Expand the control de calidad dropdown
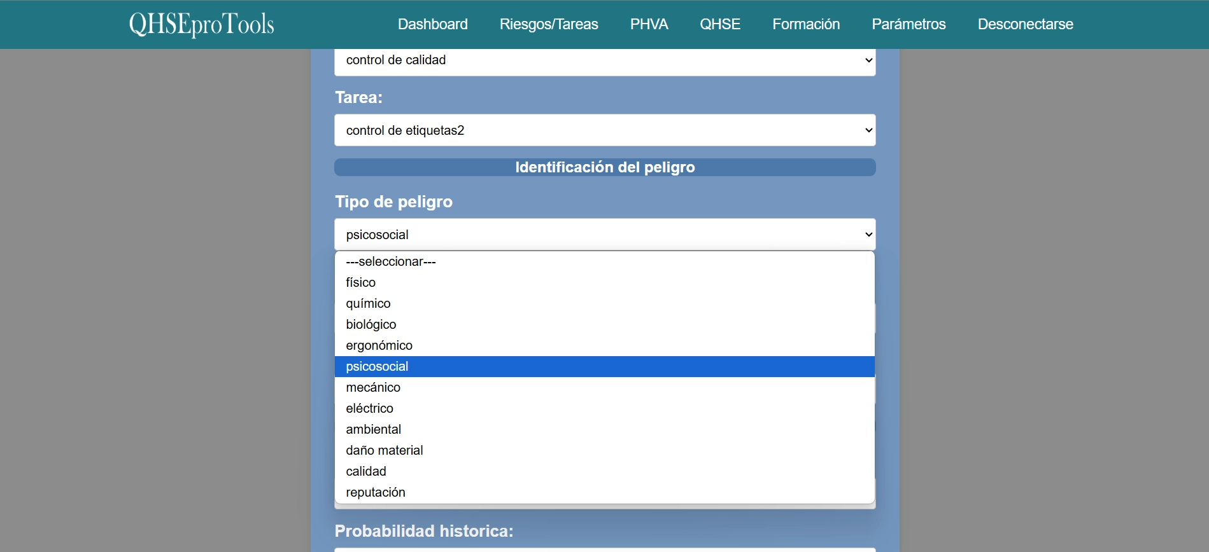 tap(605, 60)
